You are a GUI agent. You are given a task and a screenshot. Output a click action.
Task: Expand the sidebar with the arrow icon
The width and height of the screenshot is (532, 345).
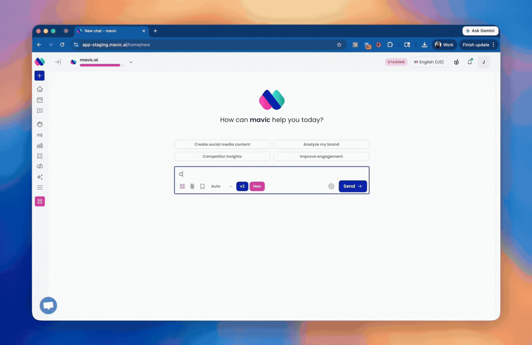coord(58,62)
